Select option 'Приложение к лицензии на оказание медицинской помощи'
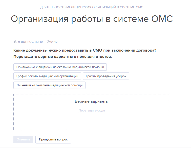 coord(60,67)
